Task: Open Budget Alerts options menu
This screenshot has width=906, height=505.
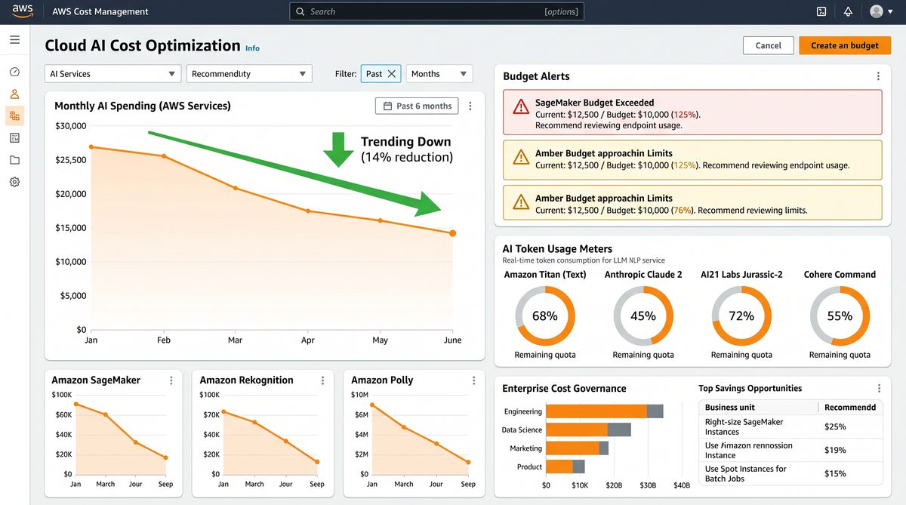Action: tap(878, 76)
